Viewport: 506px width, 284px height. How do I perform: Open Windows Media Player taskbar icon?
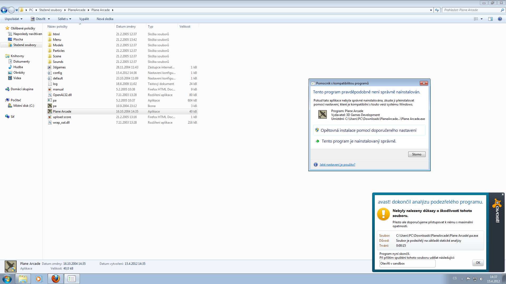[39, 278]
